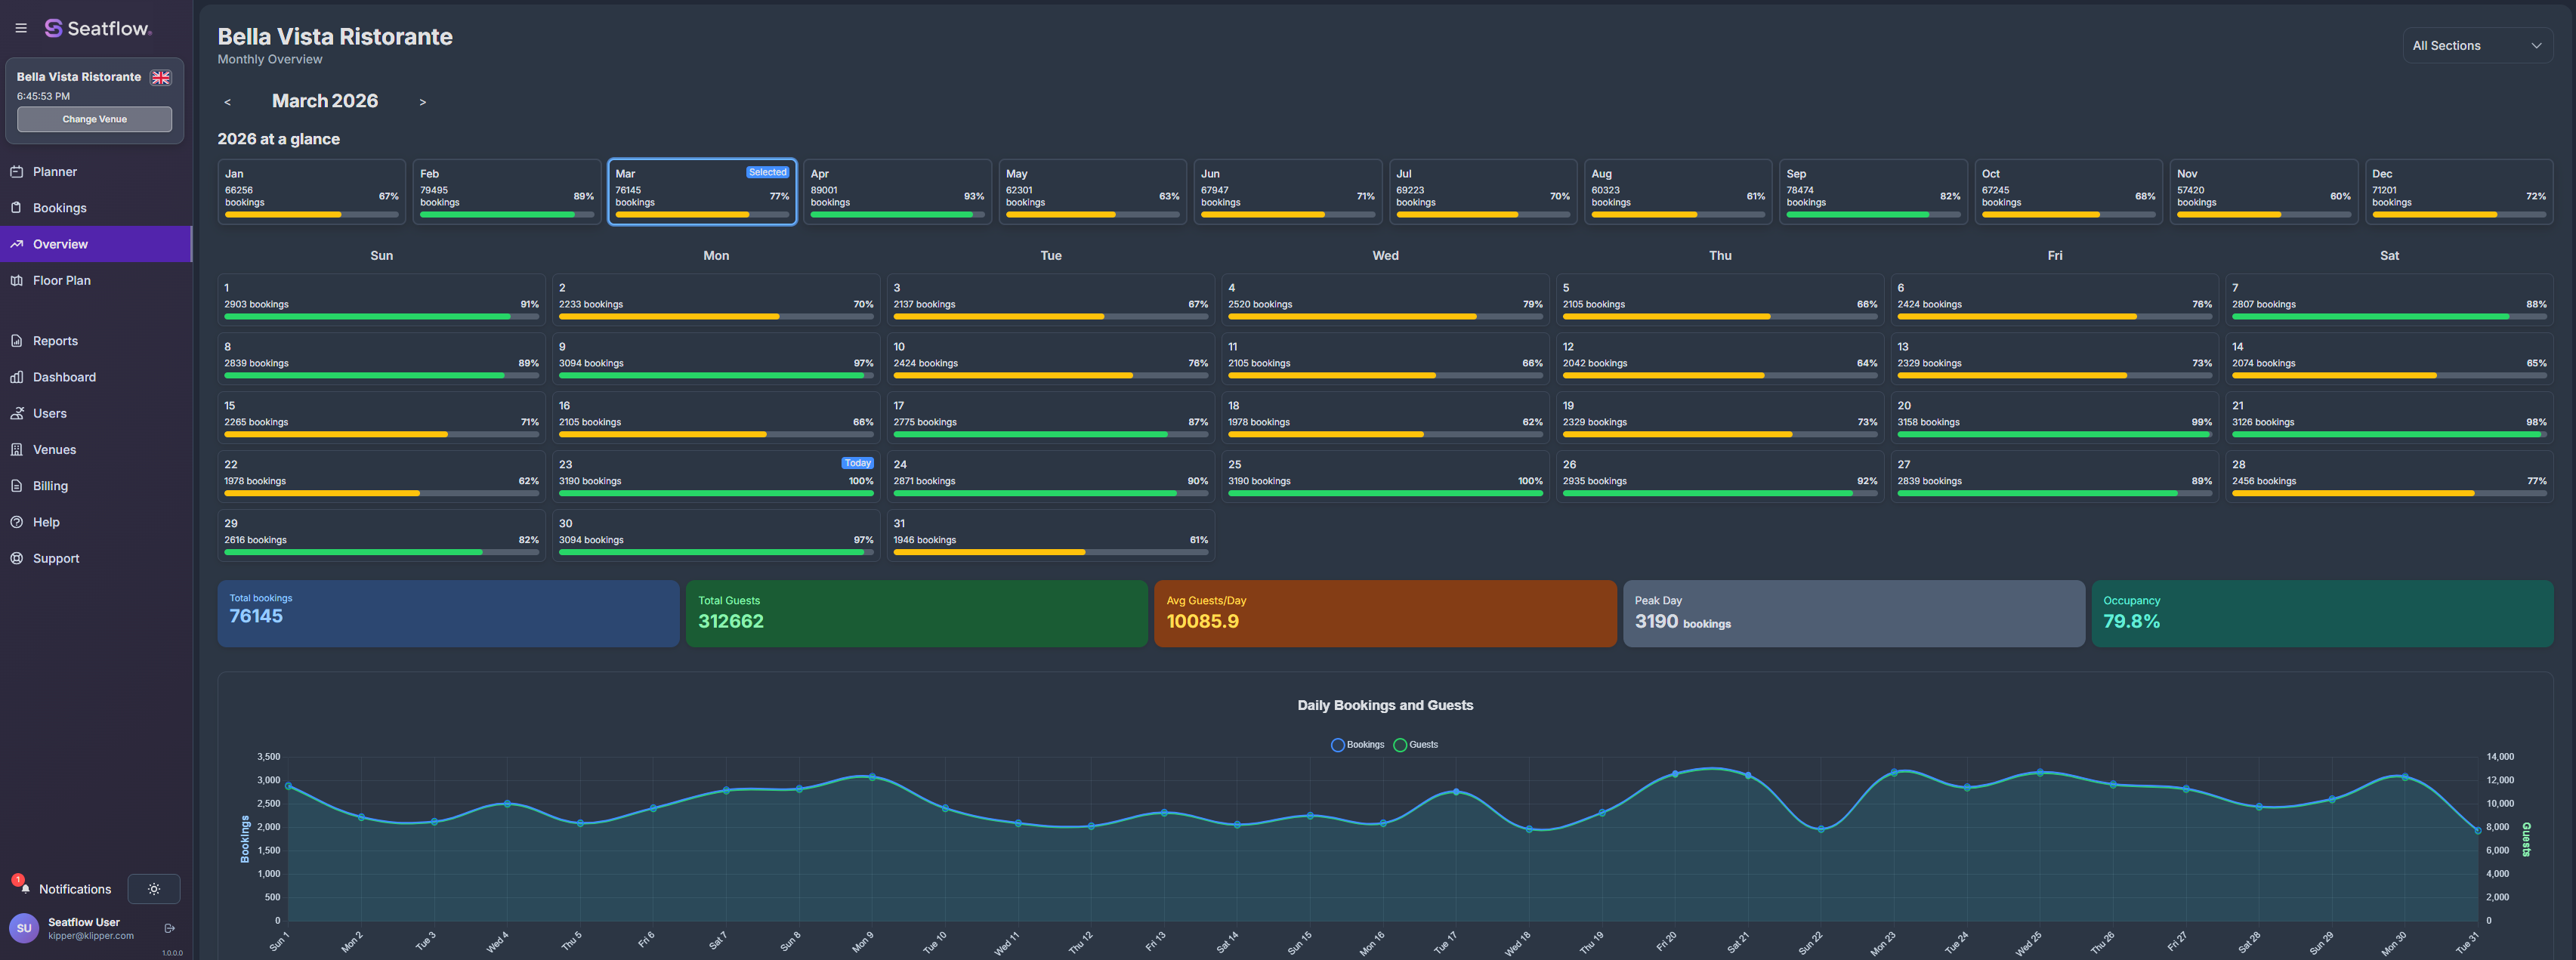The height and width of the screenshot is (960, 2576).
Task: Open day 23 Today calendar cell
Action: (x=716, y=477)
